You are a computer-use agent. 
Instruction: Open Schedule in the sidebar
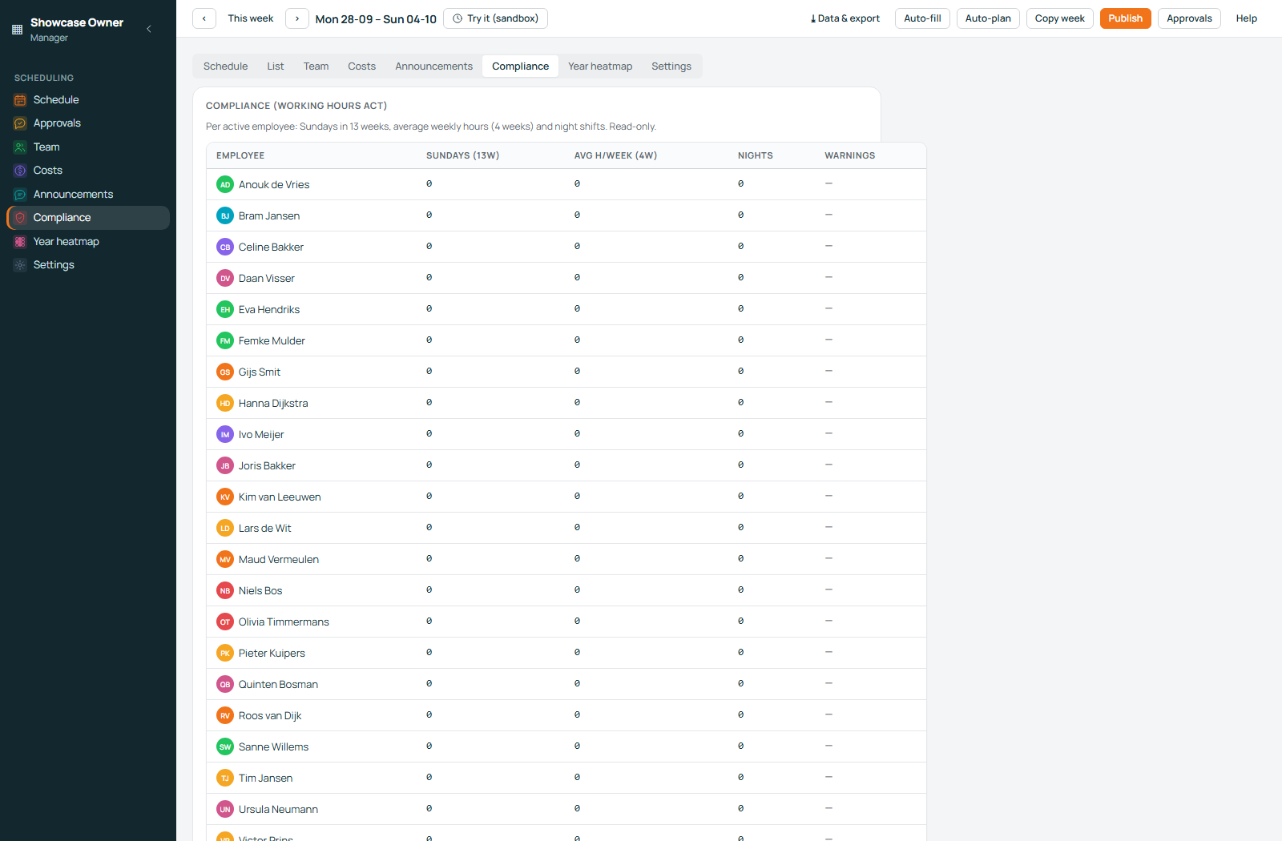tap(88, 100)
